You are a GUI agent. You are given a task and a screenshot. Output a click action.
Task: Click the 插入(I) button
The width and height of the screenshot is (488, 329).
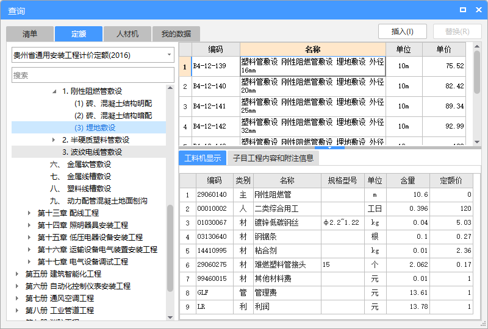[402, 32]
